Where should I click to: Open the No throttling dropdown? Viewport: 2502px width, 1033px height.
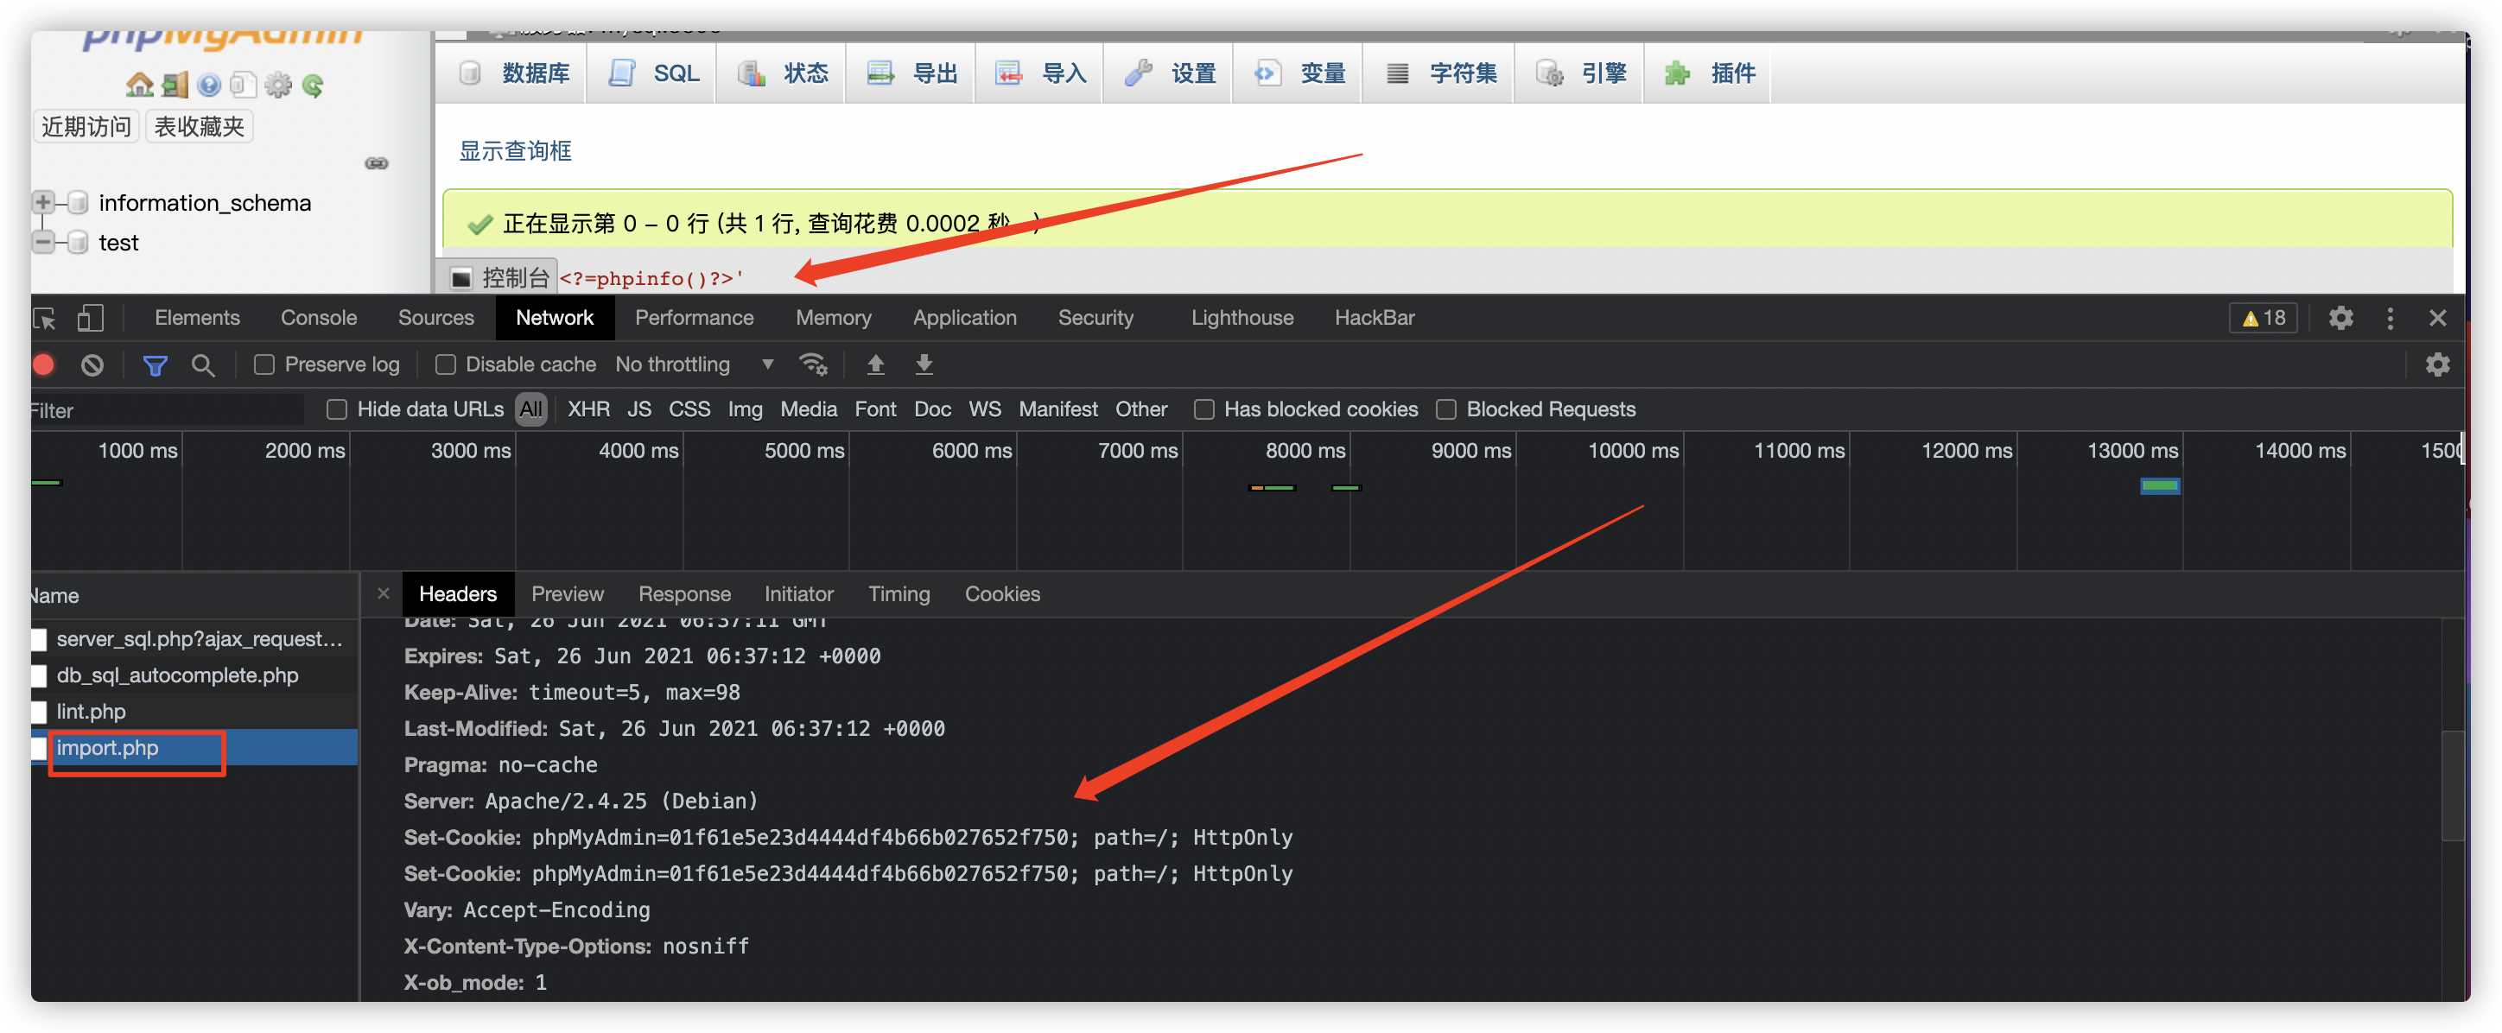[x=695, y=365]
